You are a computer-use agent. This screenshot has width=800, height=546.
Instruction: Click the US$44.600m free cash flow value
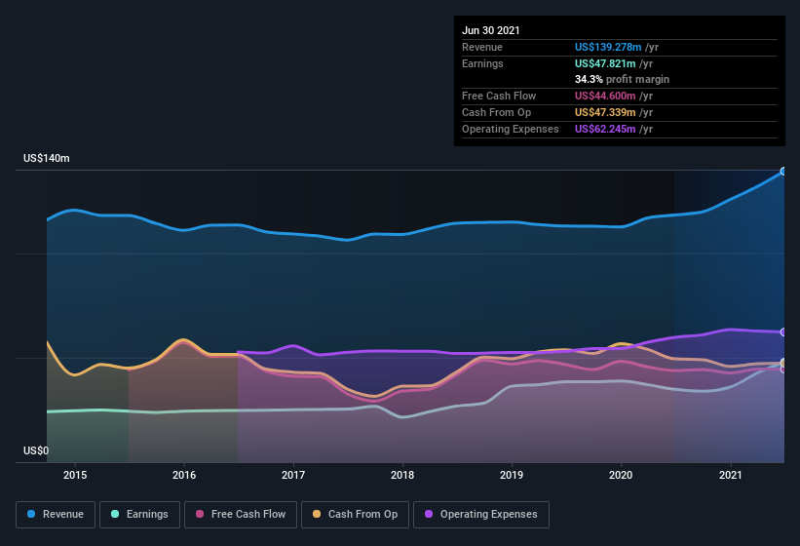coord(605,96)
